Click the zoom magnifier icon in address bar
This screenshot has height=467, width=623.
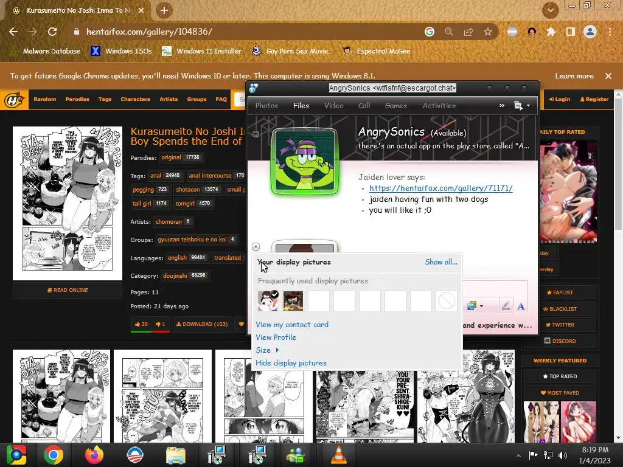click(449, 32)
